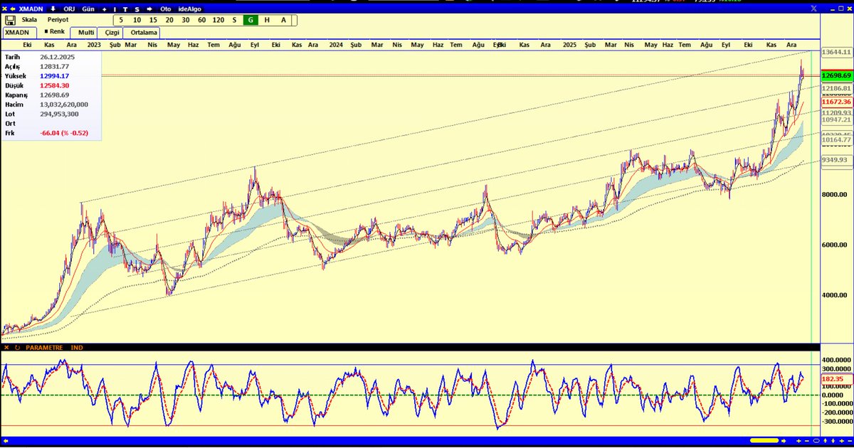The width and height of the screenshot is (854, 448).
Task: Switch to the Çizgi tab
Action: click(x=110, y=33)
